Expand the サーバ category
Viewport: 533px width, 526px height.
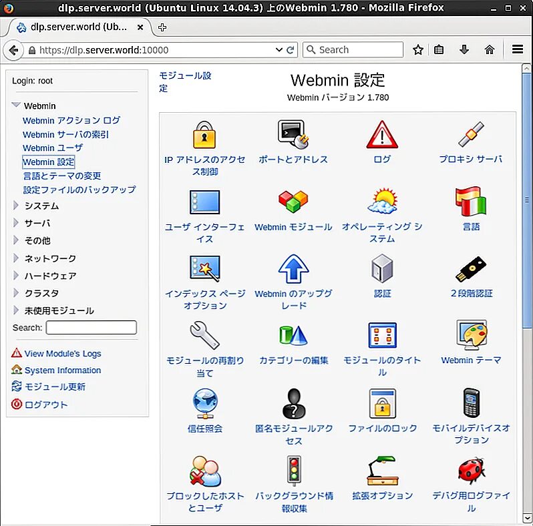[x=15, y=222]
